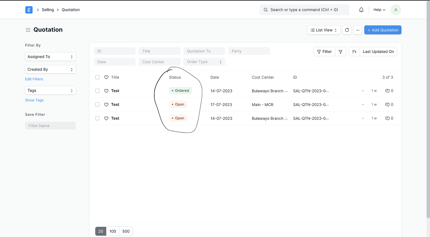Tick the checkbox on the last Test row

(97, 118)
